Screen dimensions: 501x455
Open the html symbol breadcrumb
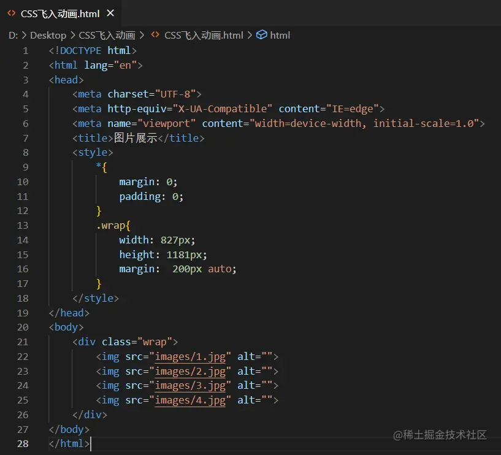(280, 35)
